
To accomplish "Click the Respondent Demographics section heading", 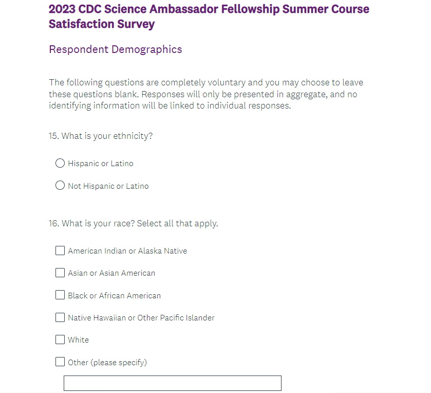I will [x=115, y=49].
